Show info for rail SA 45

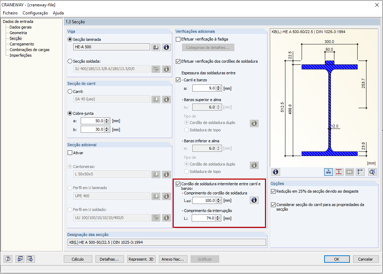(166, 99)
